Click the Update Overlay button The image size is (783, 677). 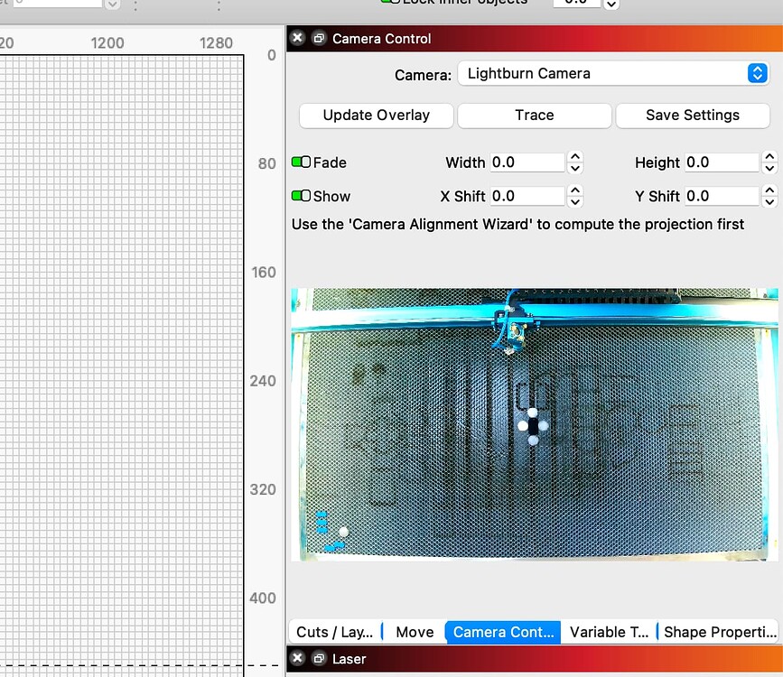point(376,116)
